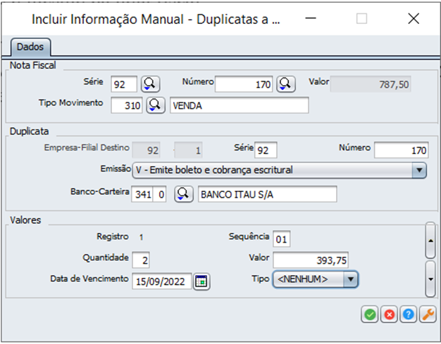Screen dimensions: 441x344
Task: Open the Número search magnifier in Nota Fiscal
Action: [x=285, y=84]
